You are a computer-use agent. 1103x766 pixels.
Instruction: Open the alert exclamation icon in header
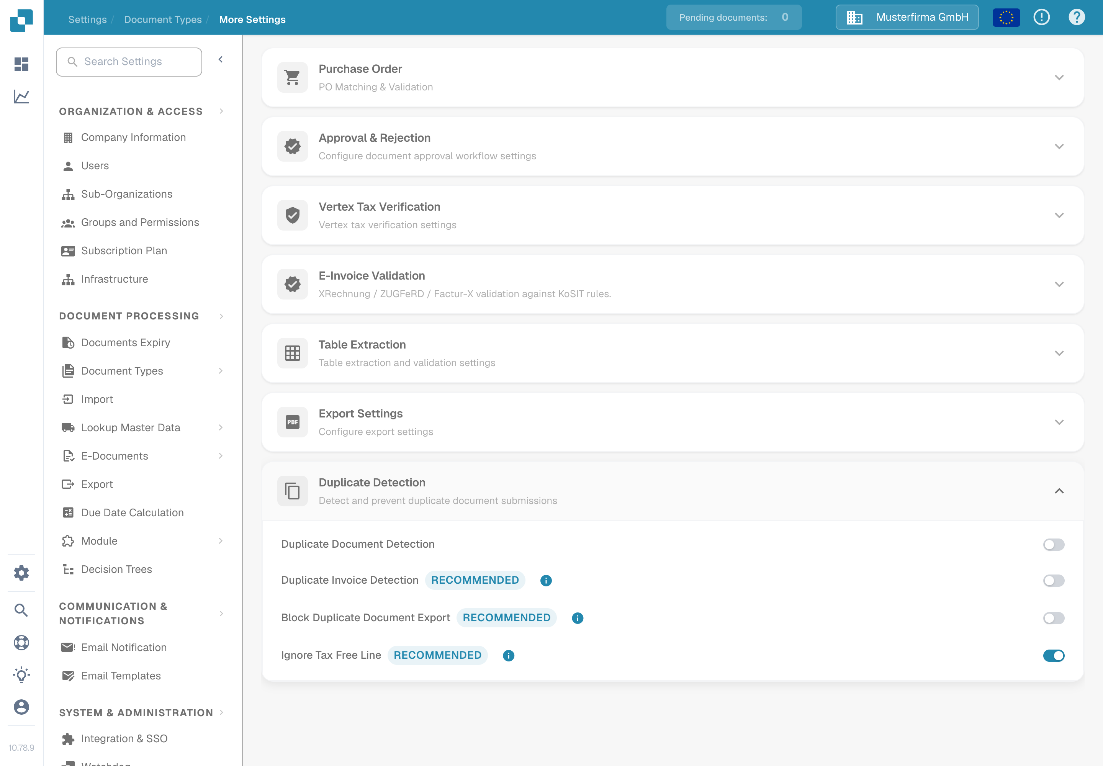[x=1041, y=17]
